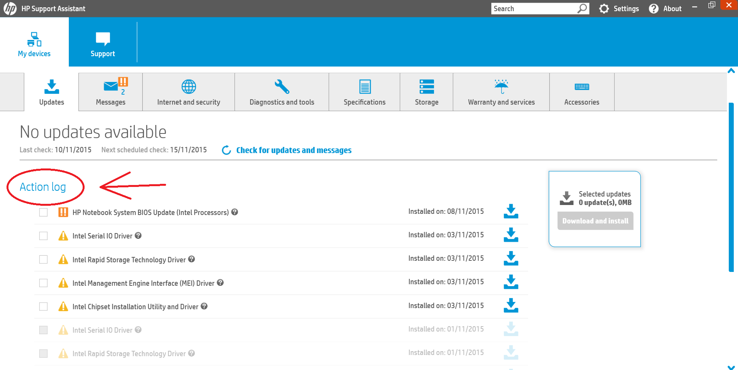This screenshot has height=370, width=738.
Task: Open Internet and security tab
Action: pyautogui.click(x=189, y=92)
